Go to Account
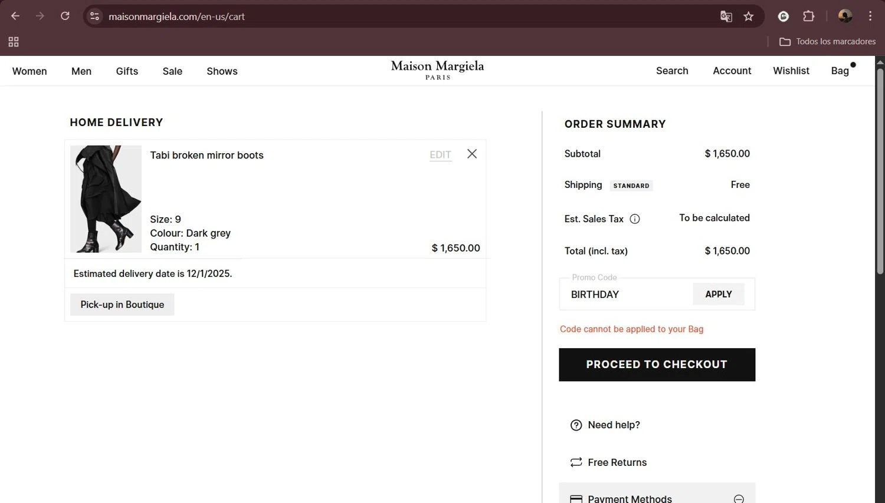The image size is (885, 503). [x=732, y=71]
